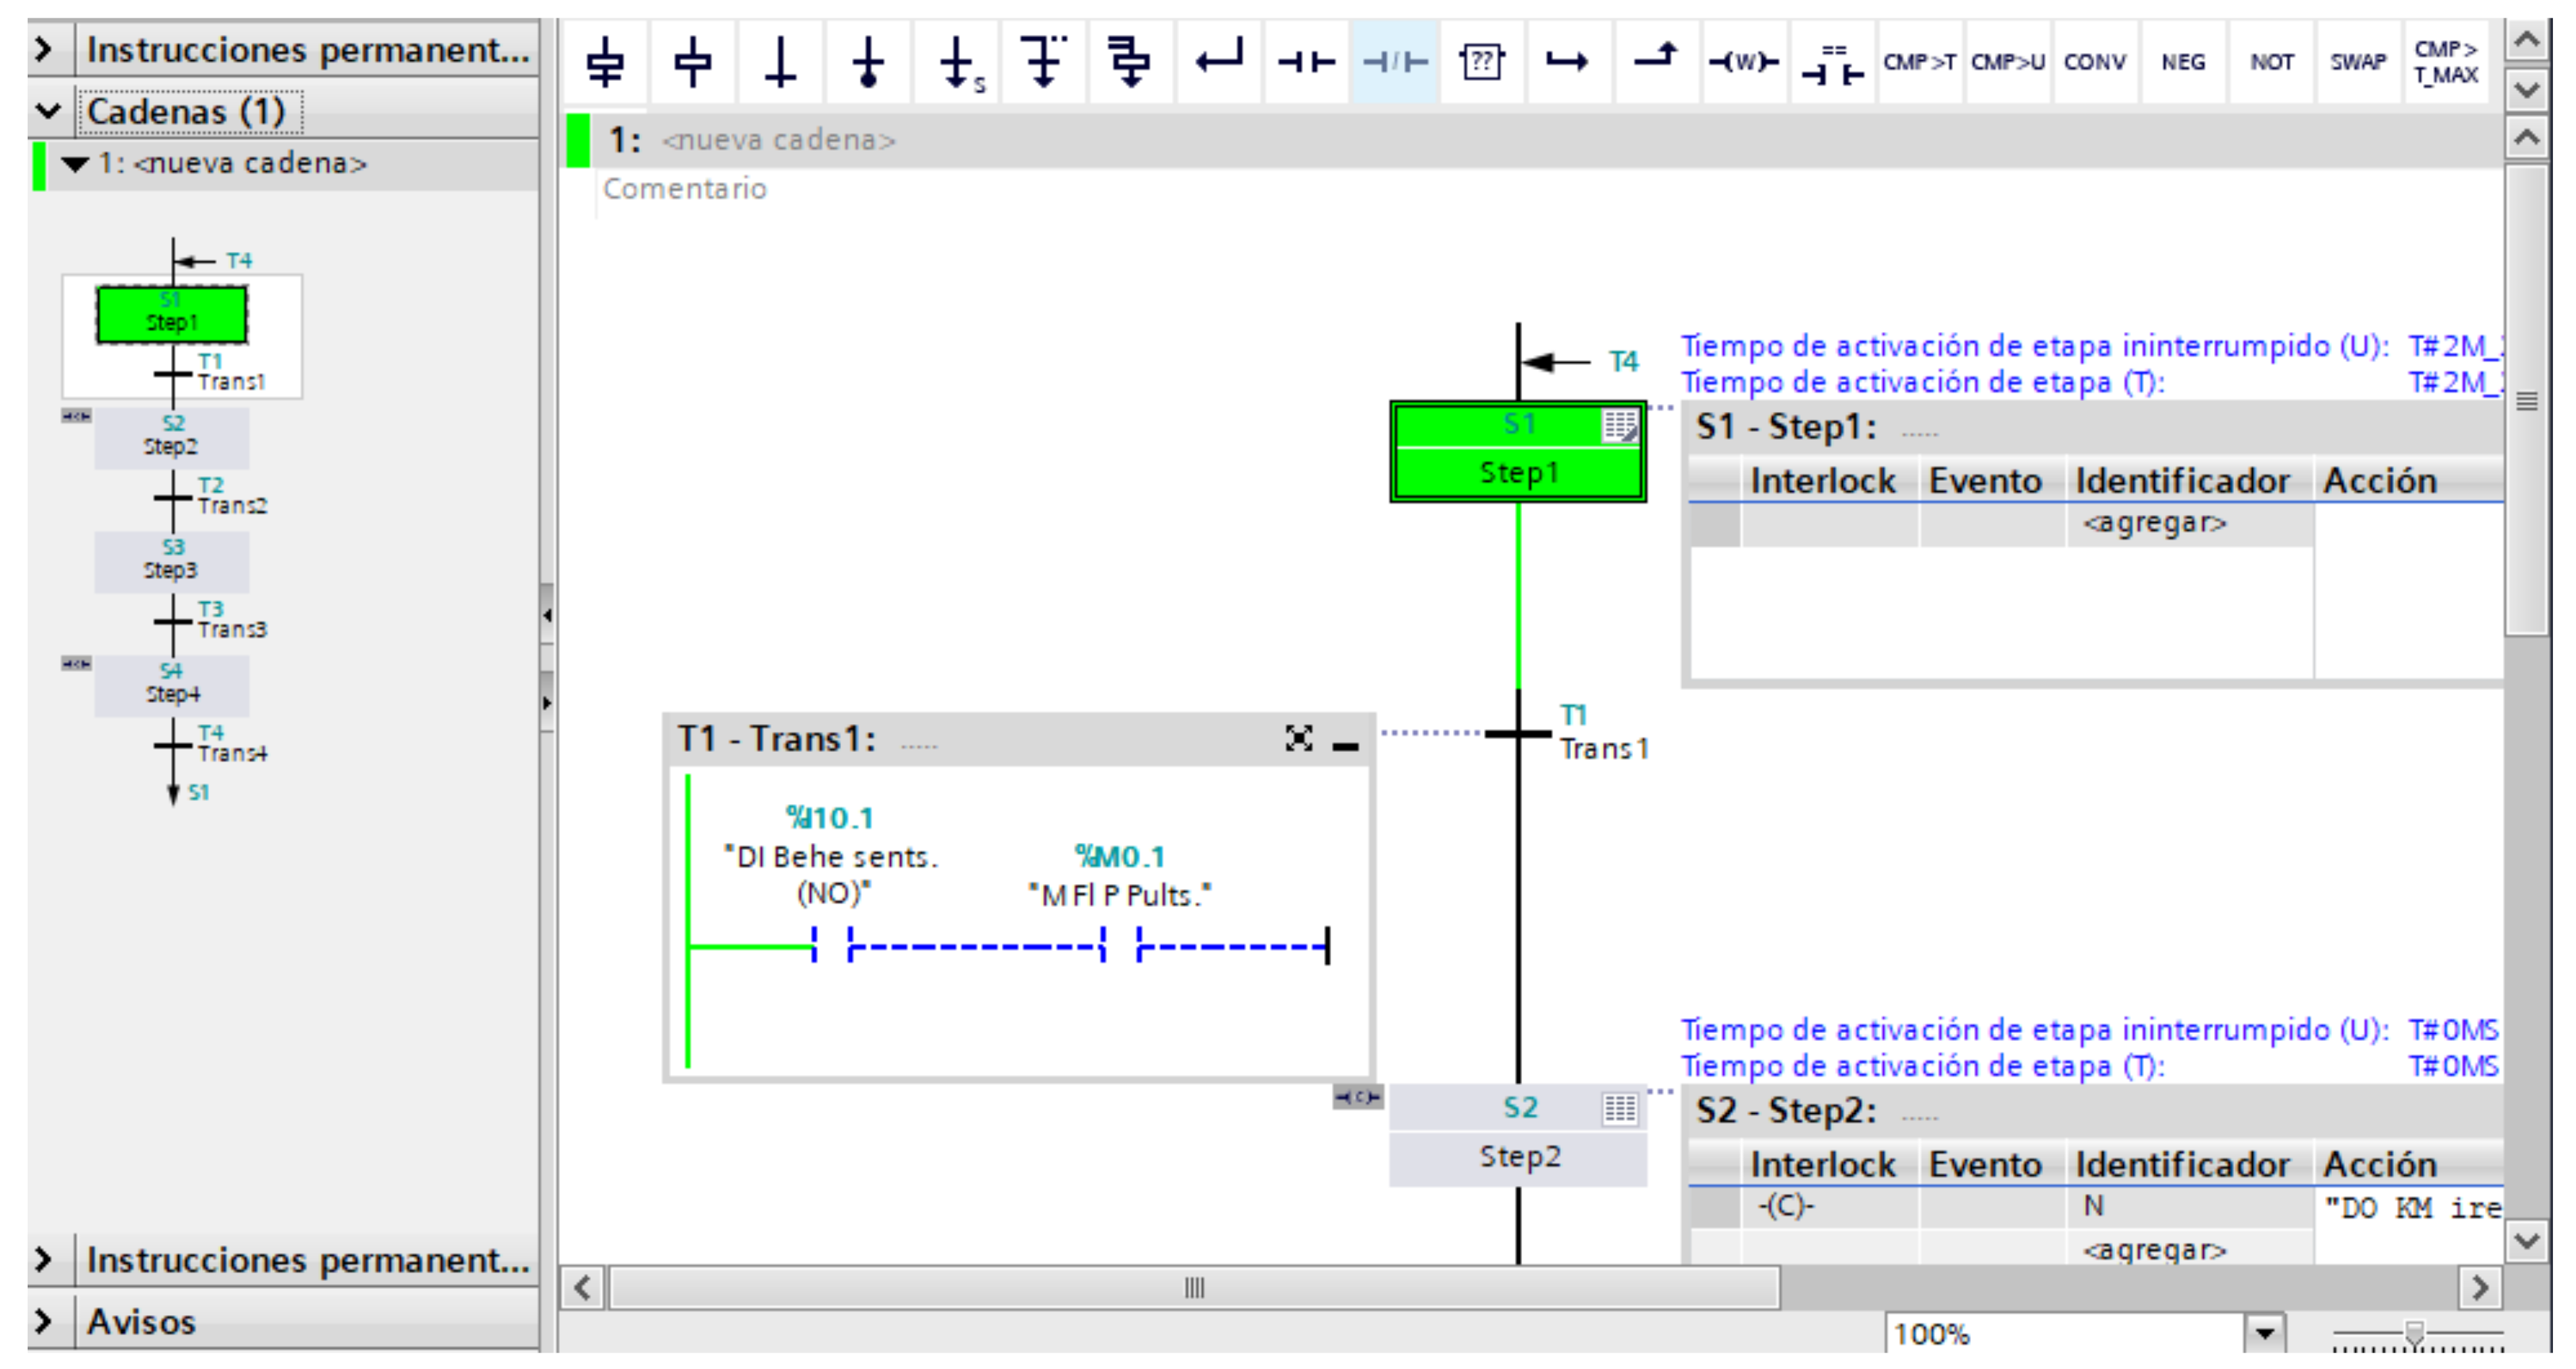Insert an empty box instruction
Image resolution: width=2576 pixels, height=1369 pixels.
pos(1481,62)
